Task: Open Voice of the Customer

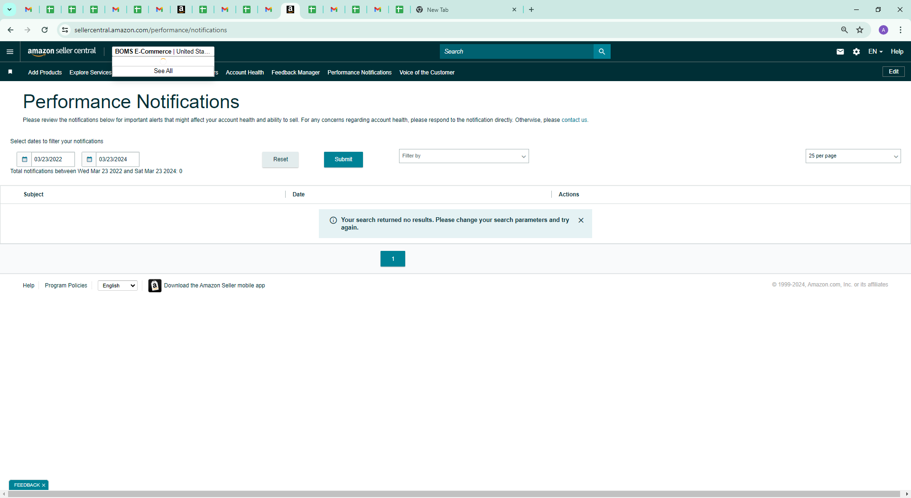Action: point(427,73)
